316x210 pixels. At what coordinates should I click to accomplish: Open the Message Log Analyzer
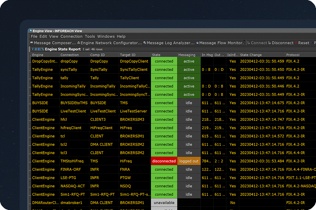pyautogui.click(x=169, y=43)
